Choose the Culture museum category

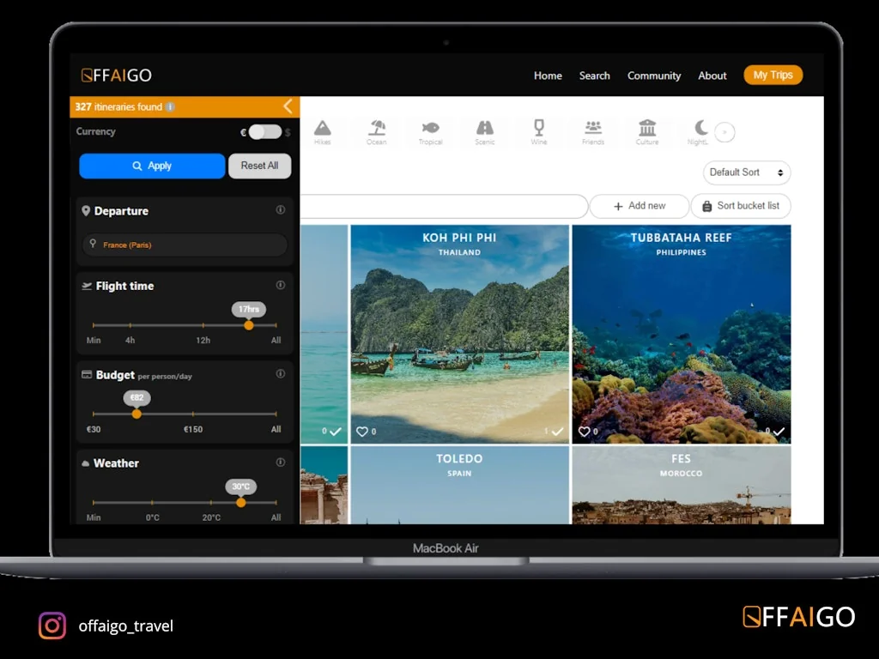[647, 130]
